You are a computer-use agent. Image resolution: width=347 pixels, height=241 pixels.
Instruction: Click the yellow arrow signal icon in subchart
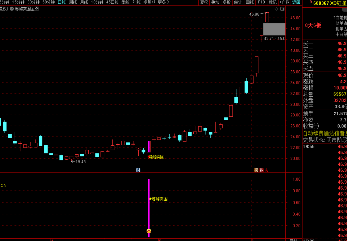pos(149,231)
